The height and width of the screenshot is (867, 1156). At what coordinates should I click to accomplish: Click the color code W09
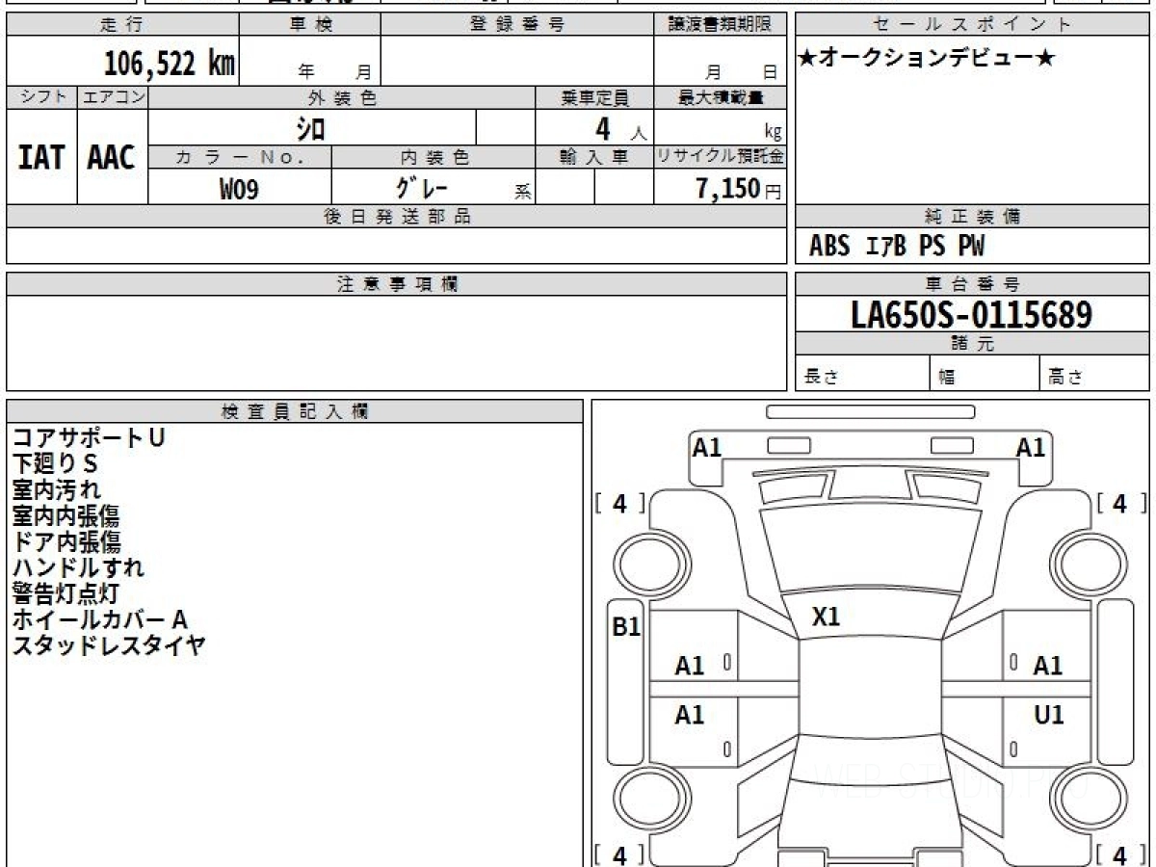[x=239, y=189]
